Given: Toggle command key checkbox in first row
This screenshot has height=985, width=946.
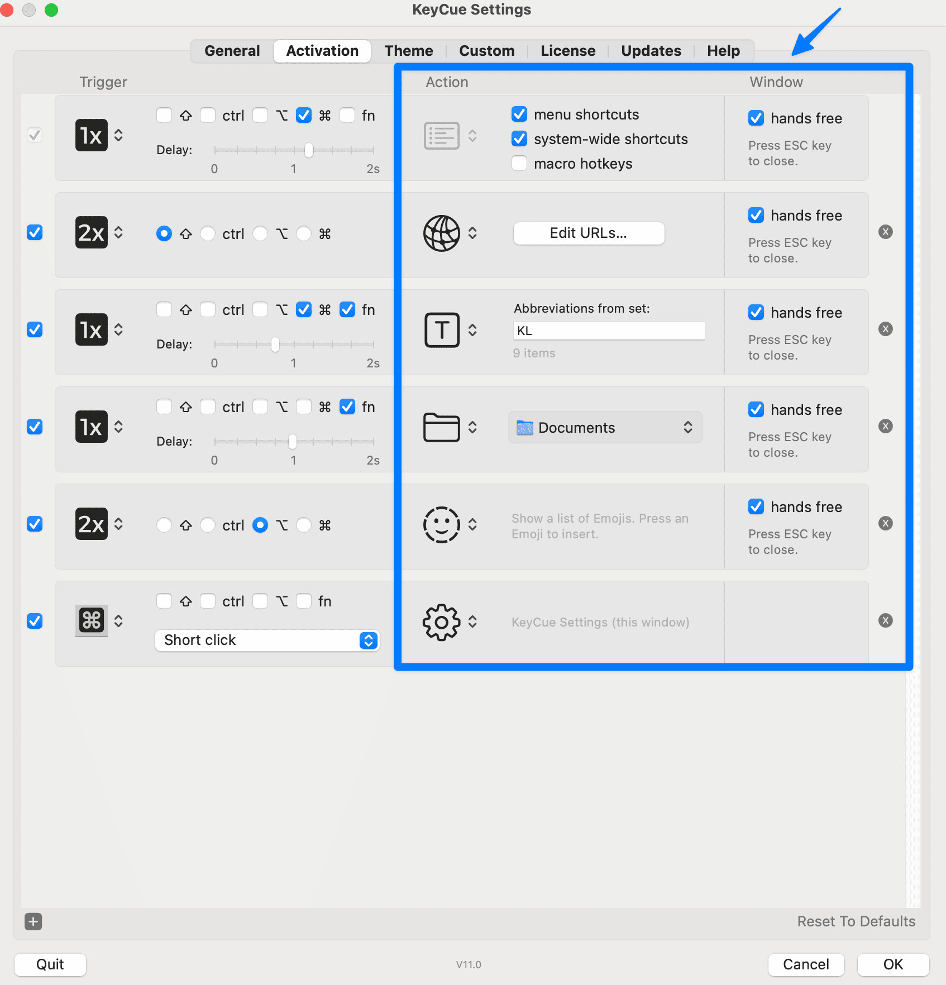Looking at the screenshot, I should [304, 115].
